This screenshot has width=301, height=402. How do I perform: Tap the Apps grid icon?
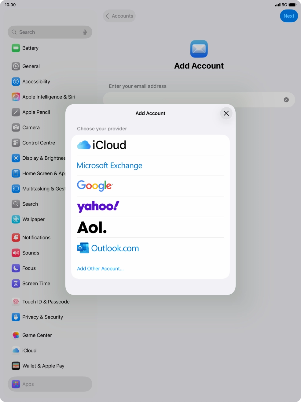(16, 384)
